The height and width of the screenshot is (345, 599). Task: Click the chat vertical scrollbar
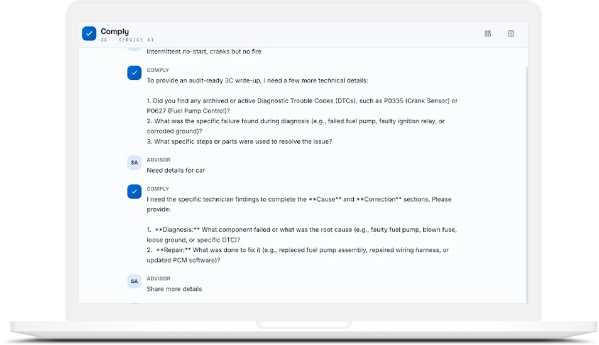click(x=527, y=185)
